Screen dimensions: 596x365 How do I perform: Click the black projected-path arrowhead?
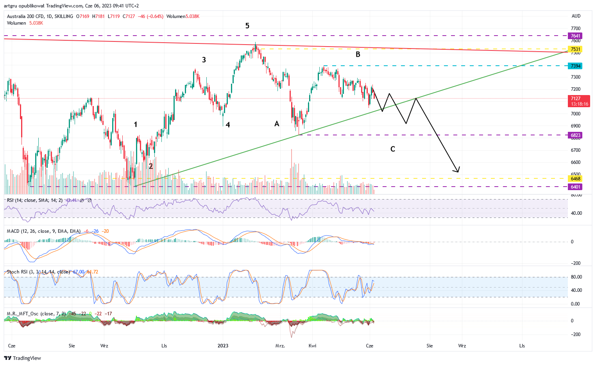click(x=456, y=169)
